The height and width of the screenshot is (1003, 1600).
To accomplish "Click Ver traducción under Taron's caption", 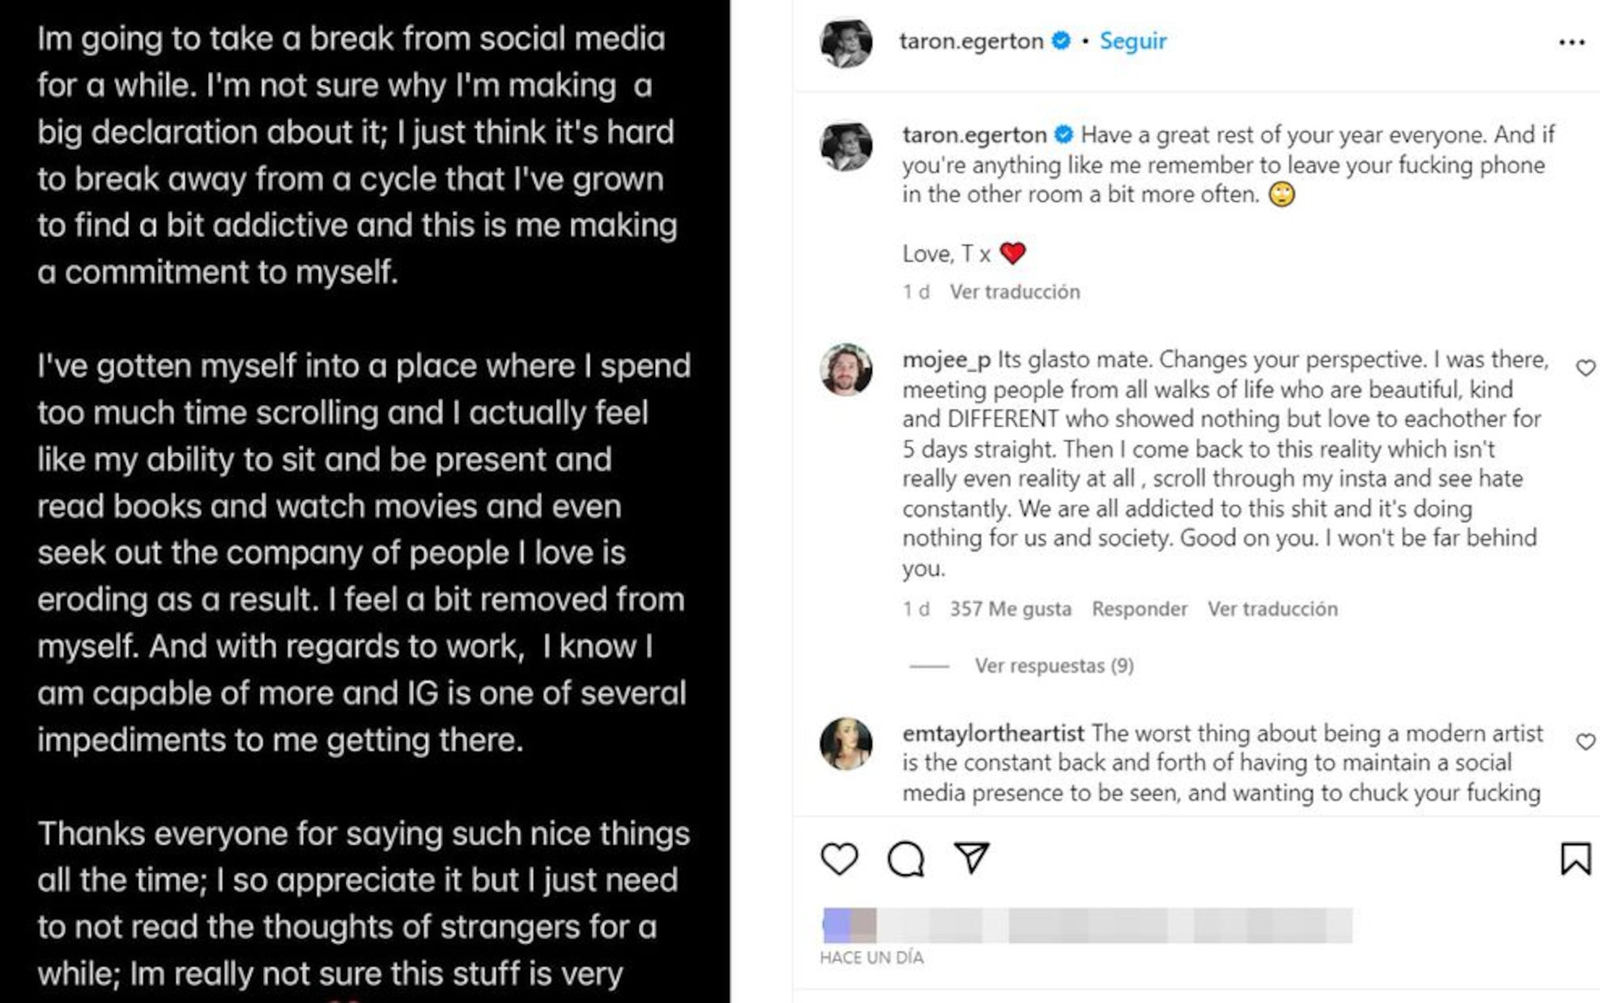I will [1014, 292].
